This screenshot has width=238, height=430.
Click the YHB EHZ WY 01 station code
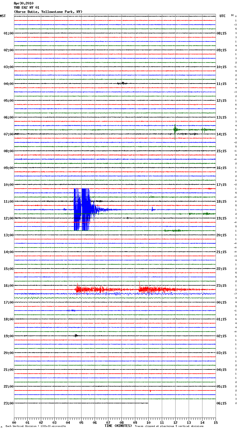27,8
